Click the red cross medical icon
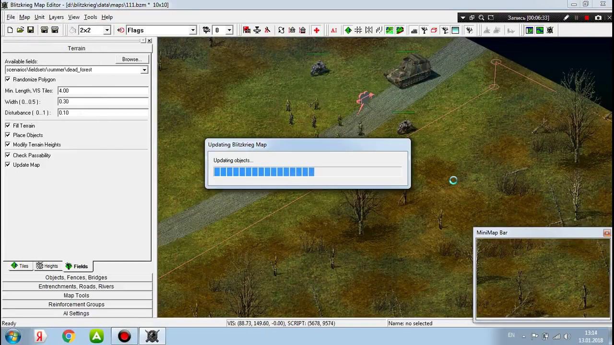This screenshot has width=614, height=345. point(317,30)
